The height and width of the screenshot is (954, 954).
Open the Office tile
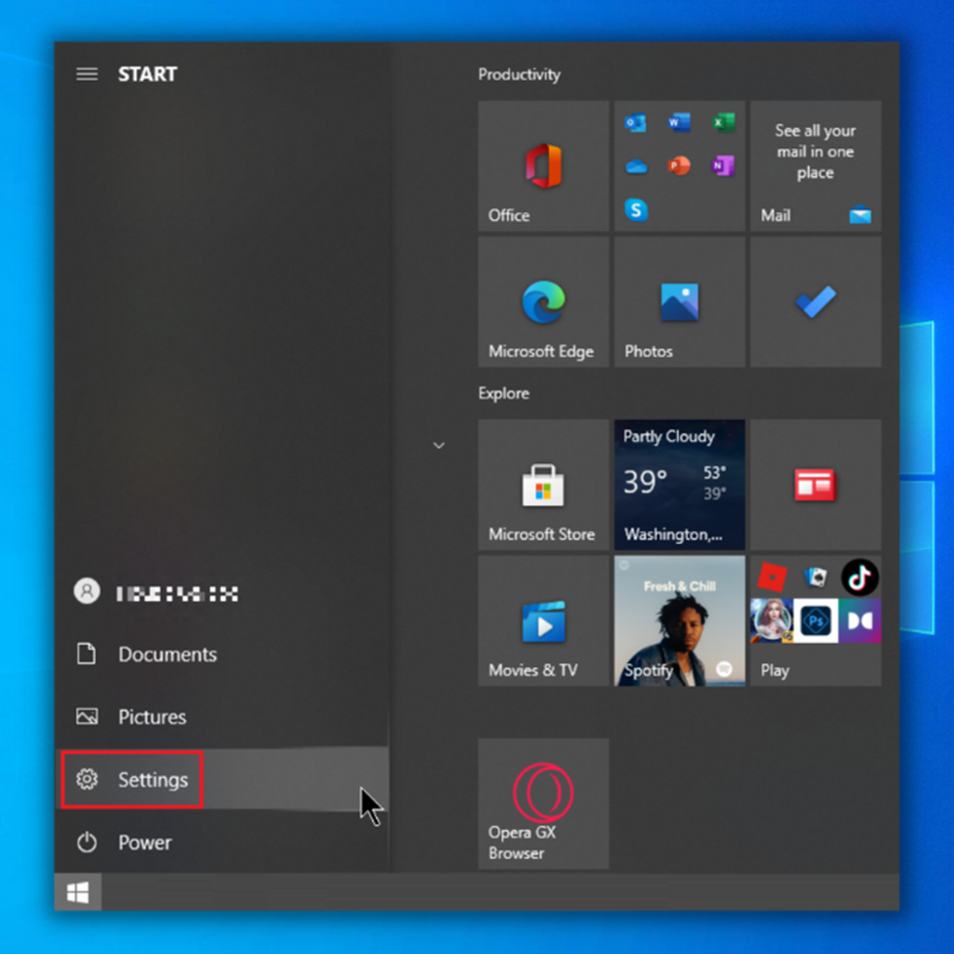coord(543,165)
